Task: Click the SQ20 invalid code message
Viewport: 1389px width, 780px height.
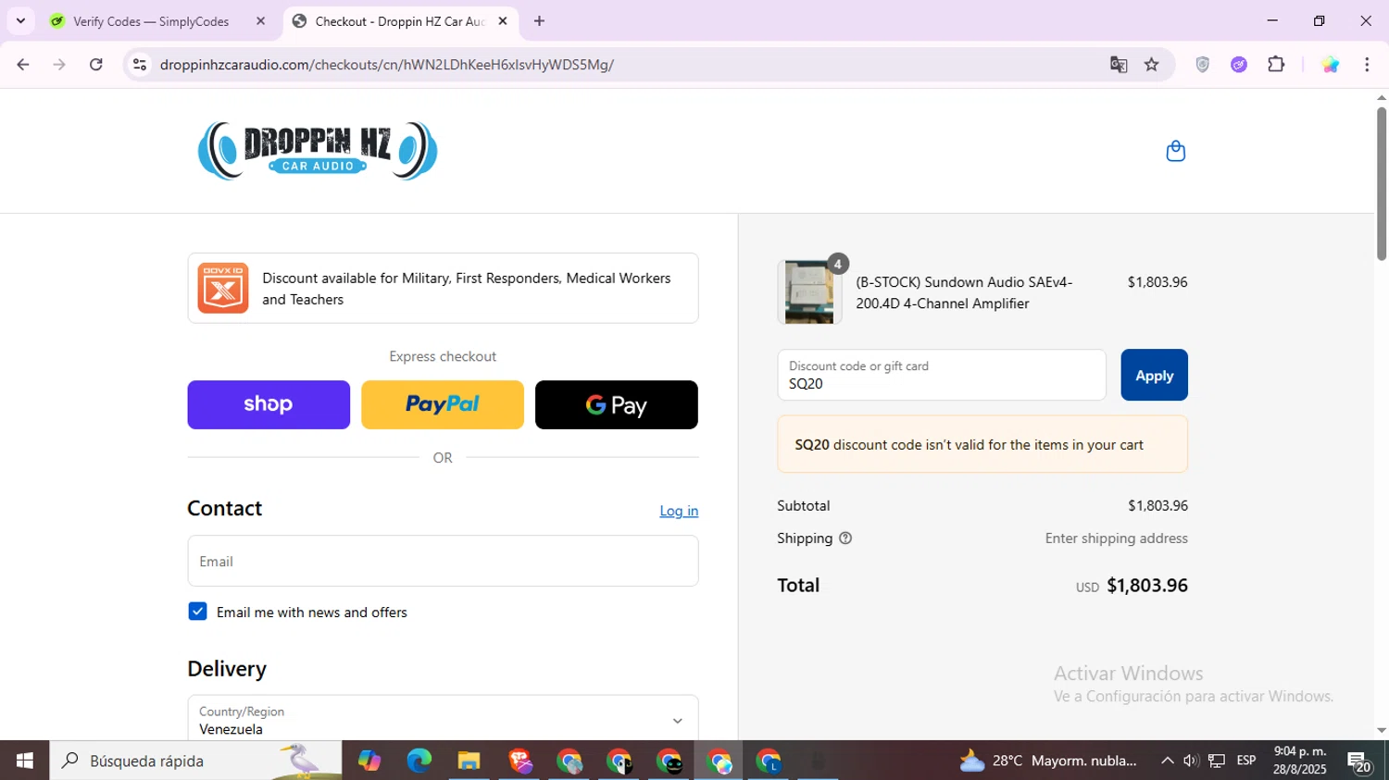Action: 982,444
